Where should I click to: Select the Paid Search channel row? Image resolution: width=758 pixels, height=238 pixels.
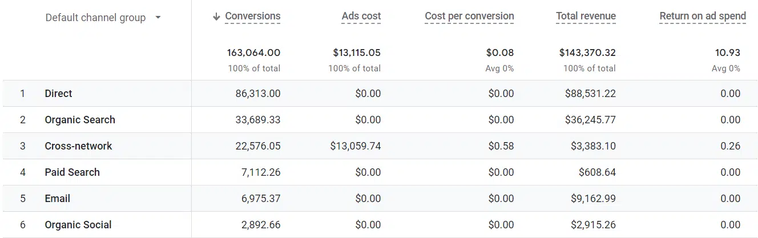(72, 172)
